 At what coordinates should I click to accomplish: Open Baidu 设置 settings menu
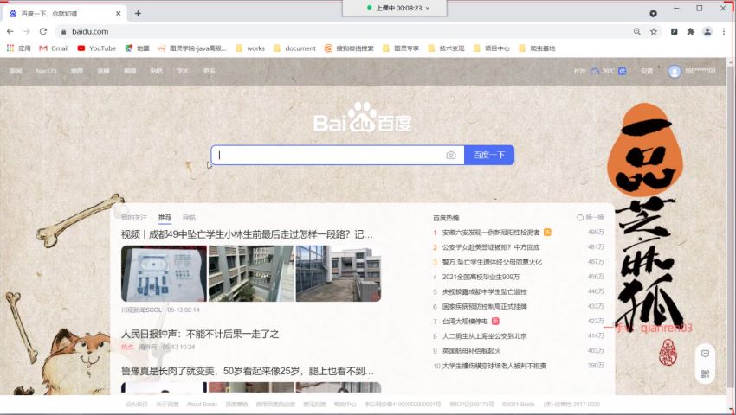pyautogui.click(x=647, y=71)
